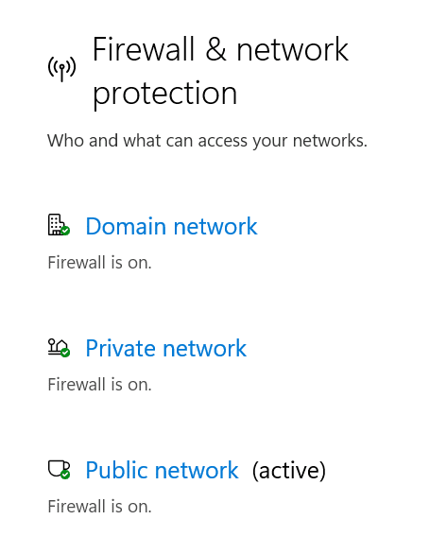Viewport: 447px width, 554px height.
Task: Click the word 'networks.' ending the description
Action: [330, 141]
